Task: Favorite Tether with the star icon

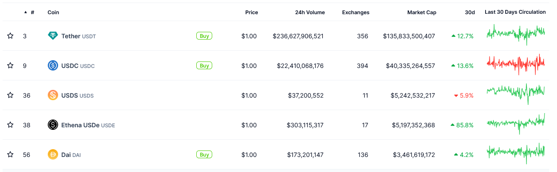Action: click(10, 36)
